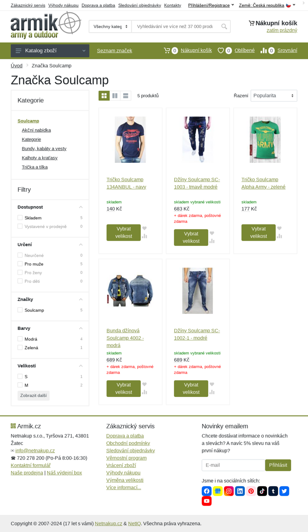Switch to grid view layout icon
This screenshot has height=532, width=308.
(104, 96)
